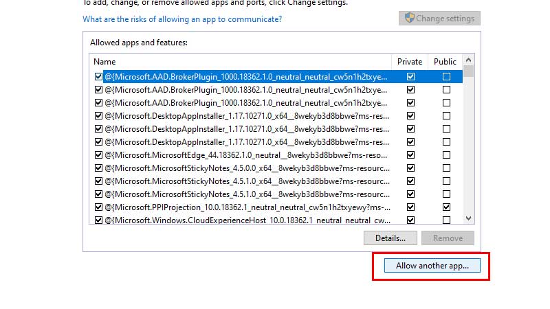This screenshot has width=550, height=309.
Task: Click the Change settings button
Action: coord(439,19)
